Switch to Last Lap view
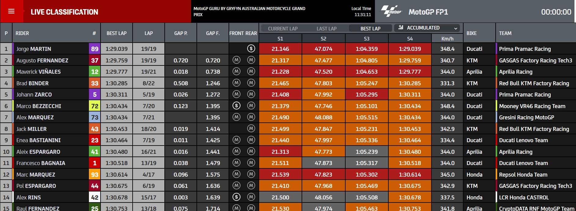576x211 pixels. 326,29
